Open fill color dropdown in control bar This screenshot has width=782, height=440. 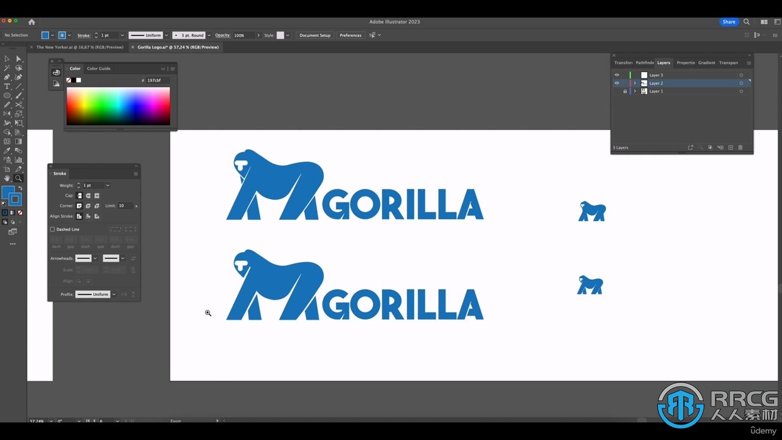pyautogui.click(x=53, y=35)
